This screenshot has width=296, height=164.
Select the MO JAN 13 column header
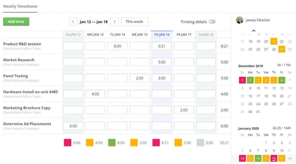(x=95, y=35)
